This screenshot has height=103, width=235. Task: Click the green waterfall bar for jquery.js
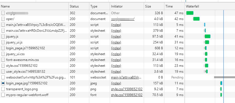tap(208, 36)
